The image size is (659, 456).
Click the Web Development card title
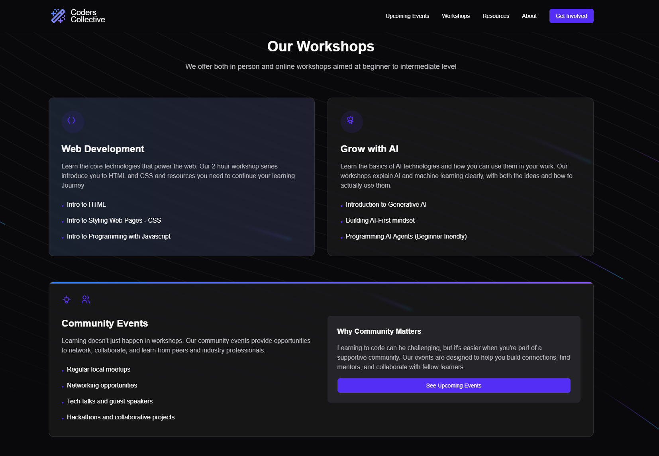click(x=103, y=149)
